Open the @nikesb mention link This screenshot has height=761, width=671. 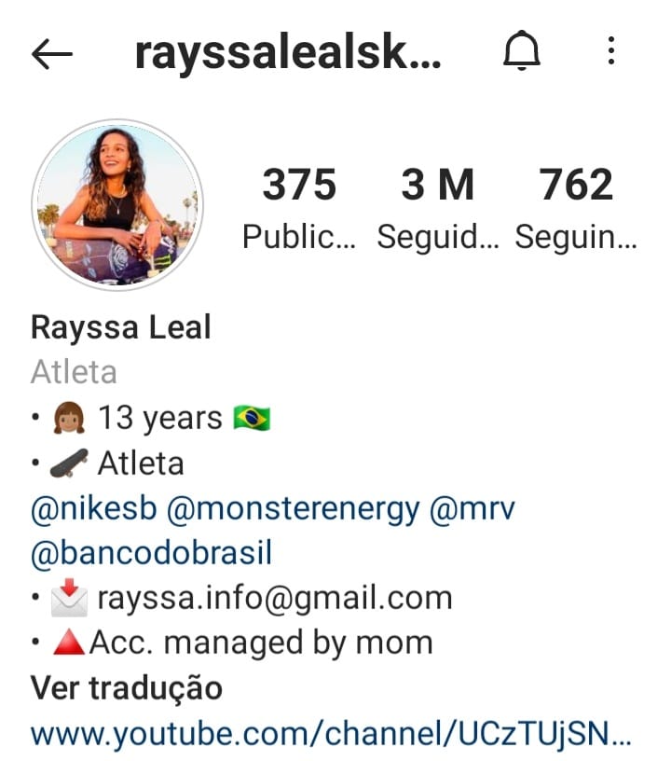[x=94, y=508]
